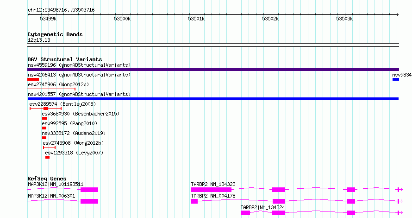Click the magenta exon of MAP3K12 NM_006301
This screenshot has height=218, width=412.
pyautogui.click(x=89, y=201)
